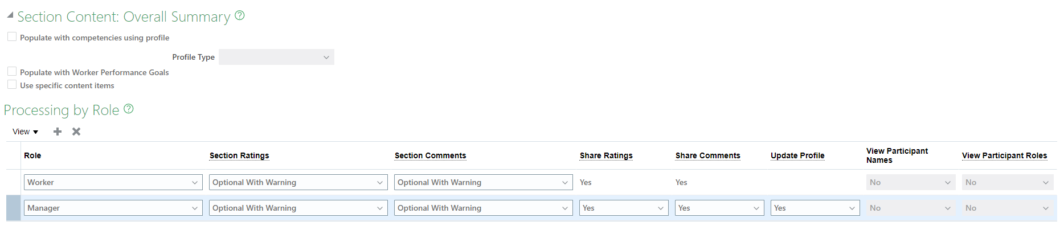
Task: Check Populate with Worker Performance Goals
Action: 12,72
